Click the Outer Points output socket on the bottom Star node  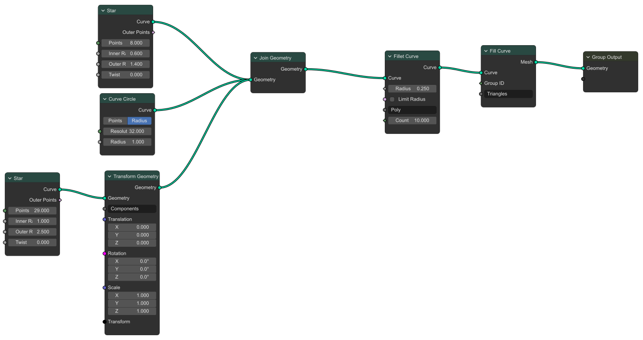tap(60, 200)
